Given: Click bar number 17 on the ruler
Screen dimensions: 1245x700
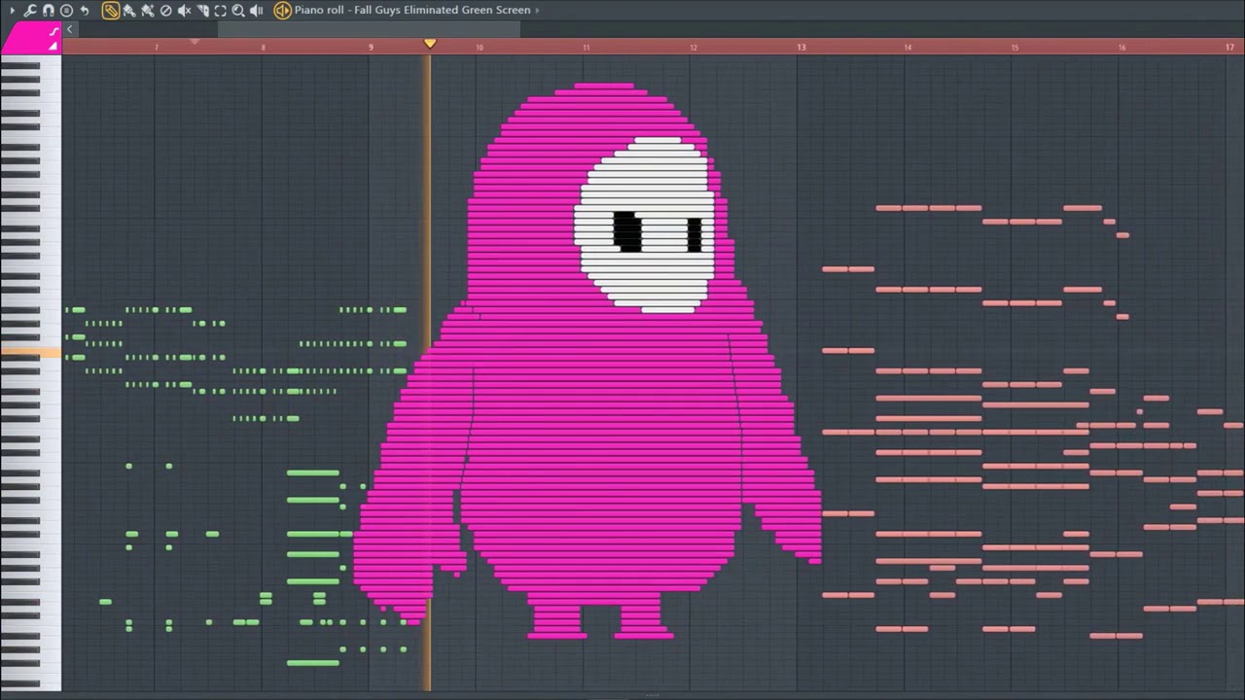Looking at the screenshot, I should 1229,47.
